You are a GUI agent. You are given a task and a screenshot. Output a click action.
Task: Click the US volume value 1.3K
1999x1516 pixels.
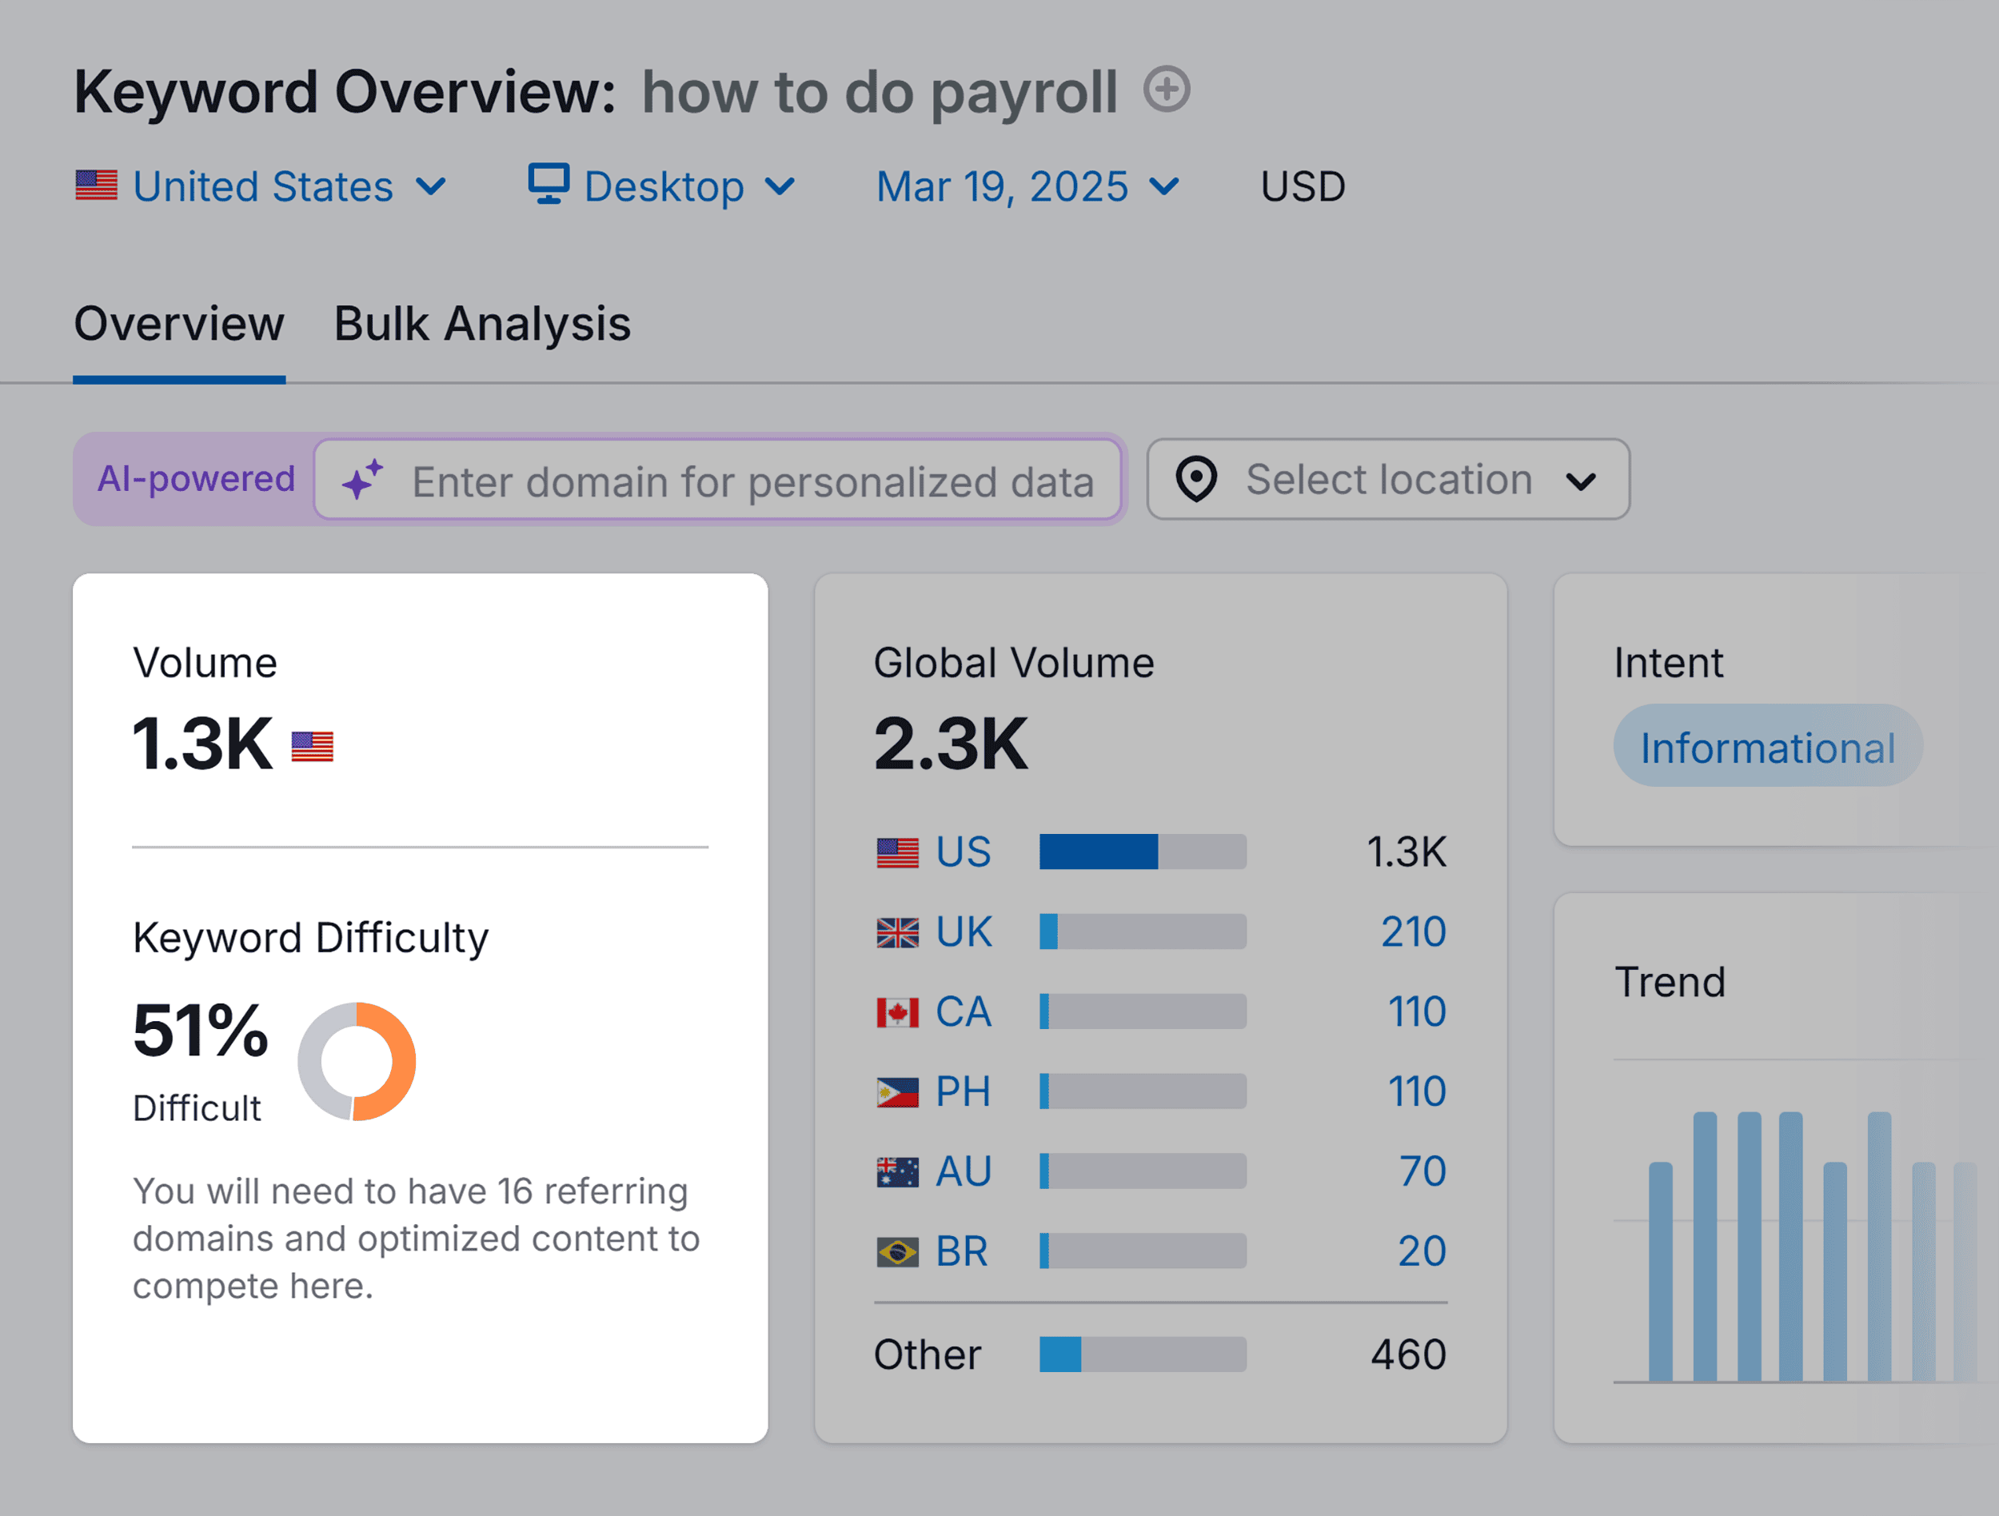coord(1406,852)
